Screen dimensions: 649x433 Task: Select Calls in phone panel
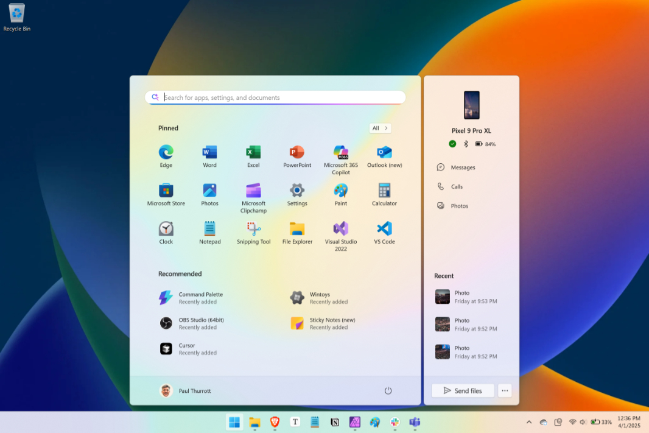click(450, 187)
